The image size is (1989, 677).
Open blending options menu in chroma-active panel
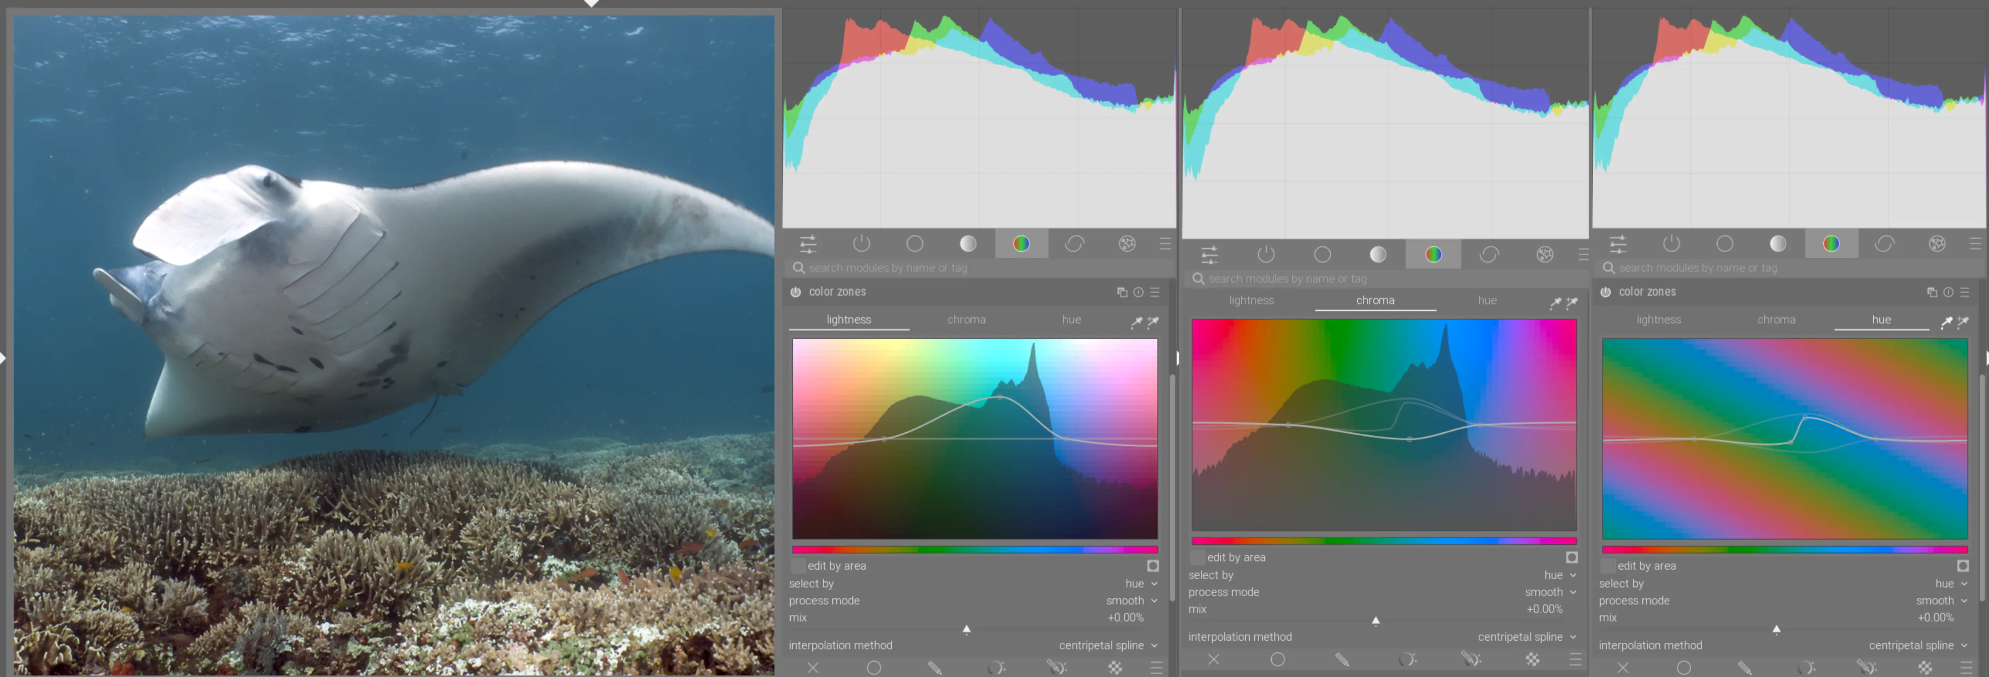(x=1575, y=659)
